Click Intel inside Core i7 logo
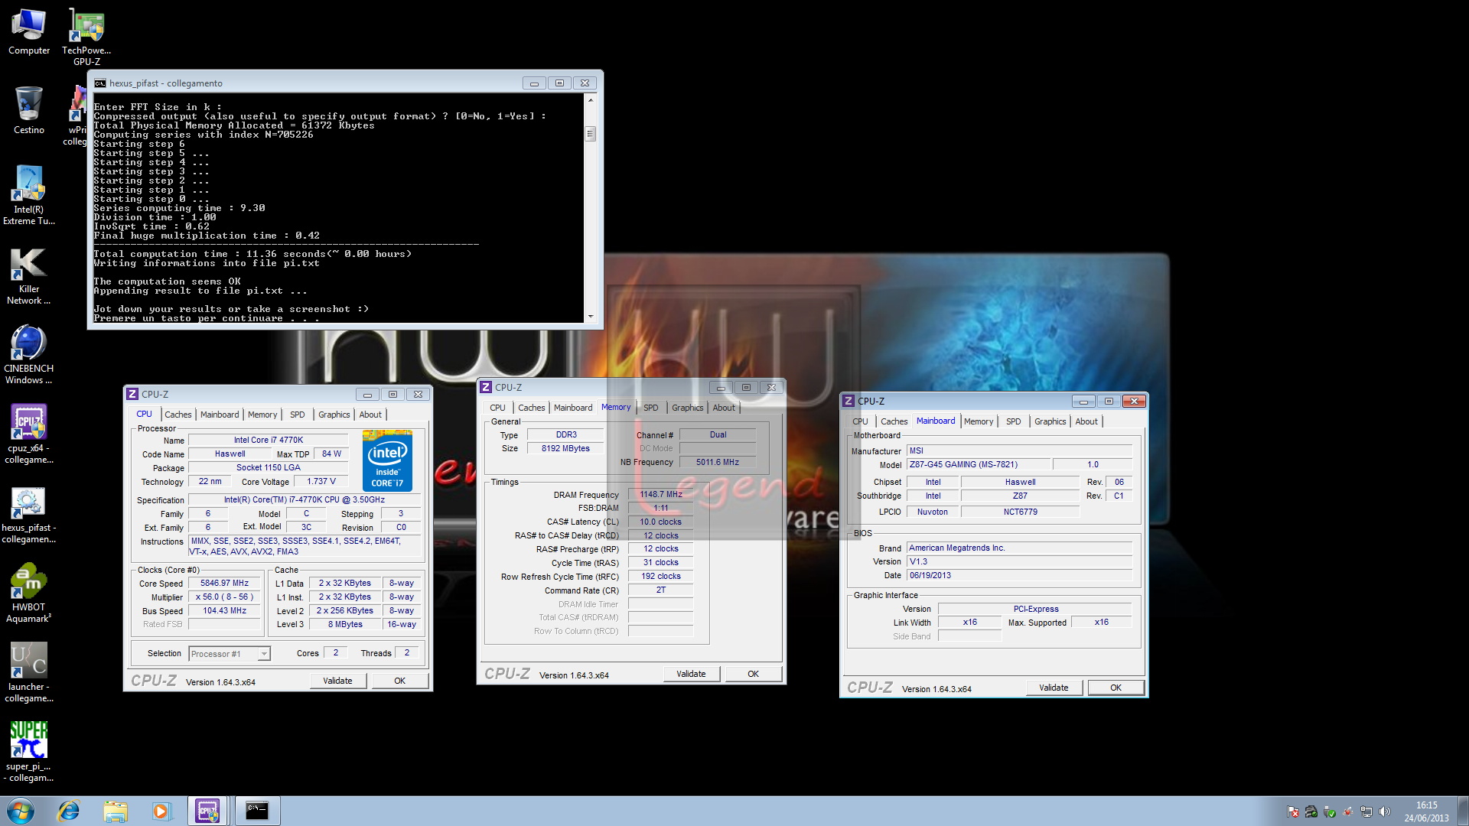Image resolution: width=1469 pixels, height=826 pixels. coord(387,460)
